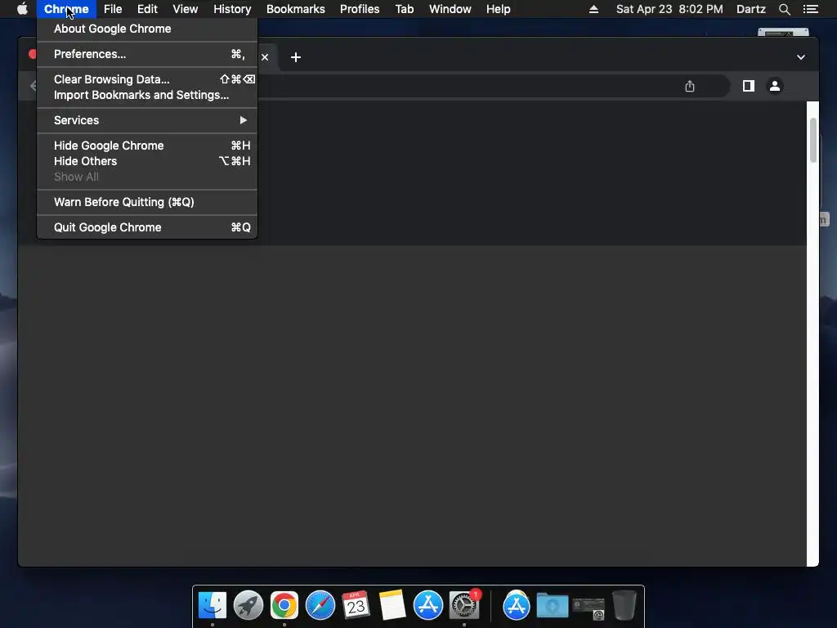Open the Applications folder stack

[x=517, y=605]
